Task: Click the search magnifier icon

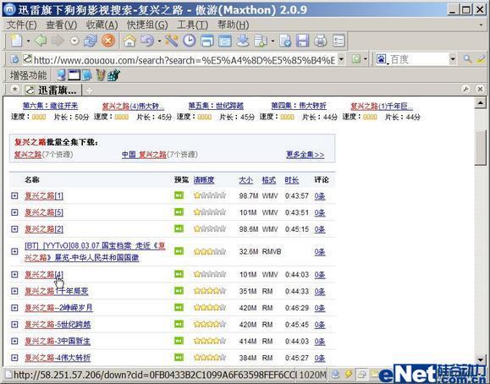Action: coord(467,58)
